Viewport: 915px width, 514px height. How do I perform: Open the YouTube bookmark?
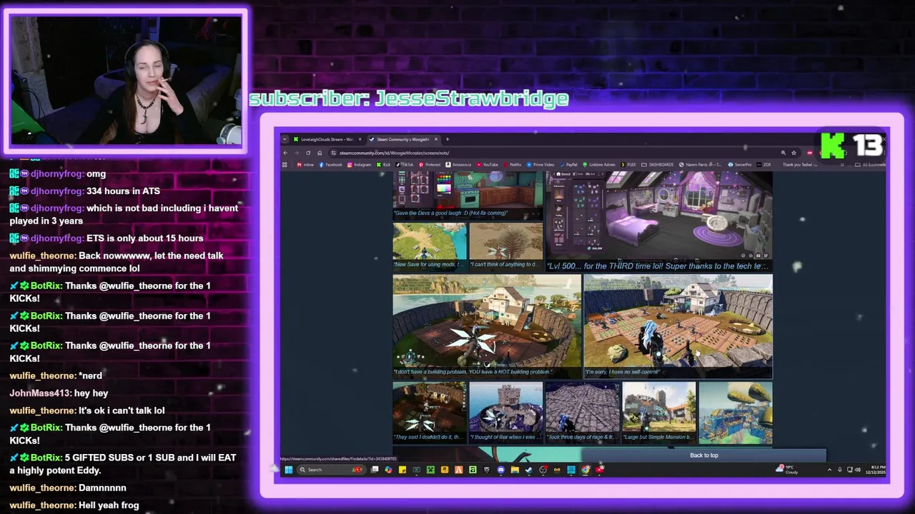click(x=487, y=165)
